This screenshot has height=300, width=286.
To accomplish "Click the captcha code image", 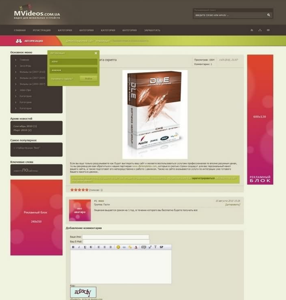I will [83, 292].
